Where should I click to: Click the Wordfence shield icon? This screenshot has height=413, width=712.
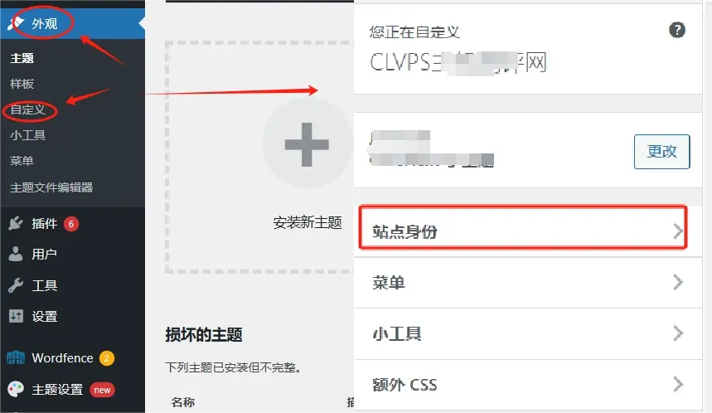16,358
